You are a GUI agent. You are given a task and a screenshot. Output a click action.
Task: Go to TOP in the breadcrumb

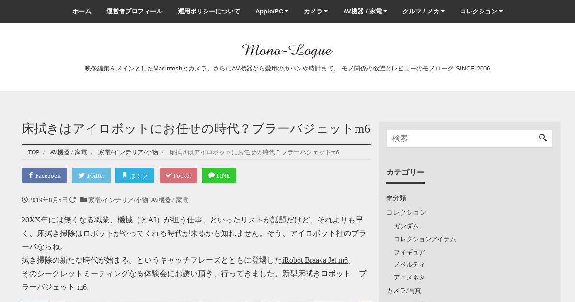pos(34,152)
